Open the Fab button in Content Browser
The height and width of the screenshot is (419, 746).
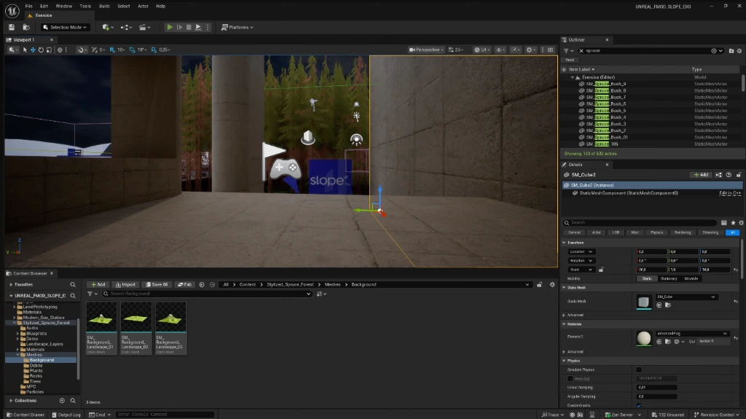click(184, 284)
